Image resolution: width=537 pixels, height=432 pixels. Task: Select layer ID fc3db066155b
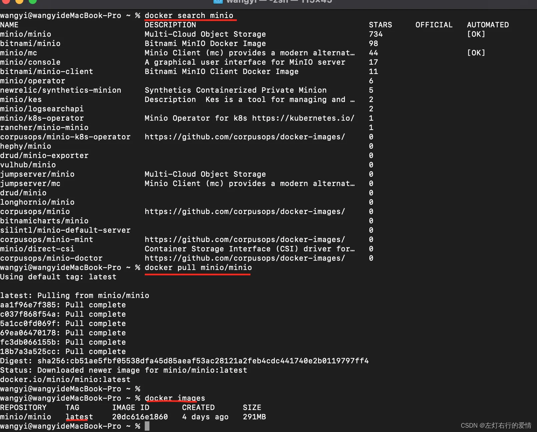click(28, 342)
